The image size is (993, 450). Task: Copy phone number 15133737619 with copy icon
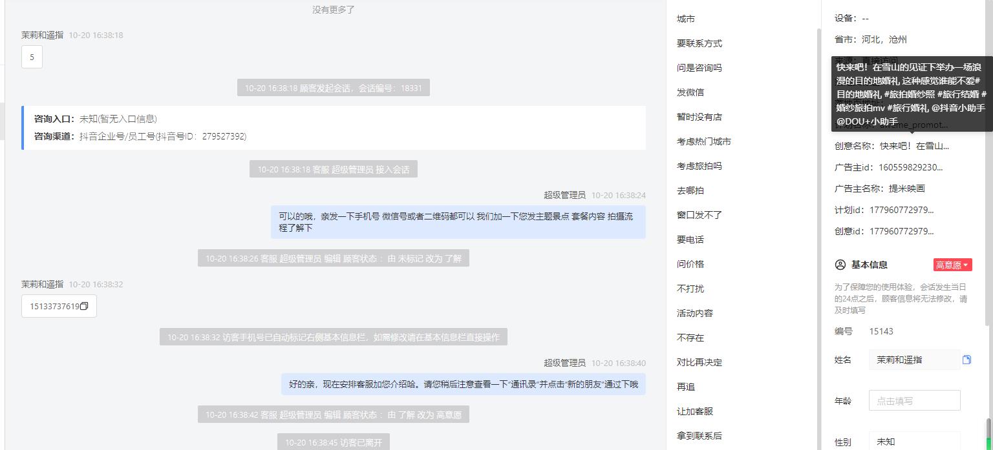click(x=84, y=306)
